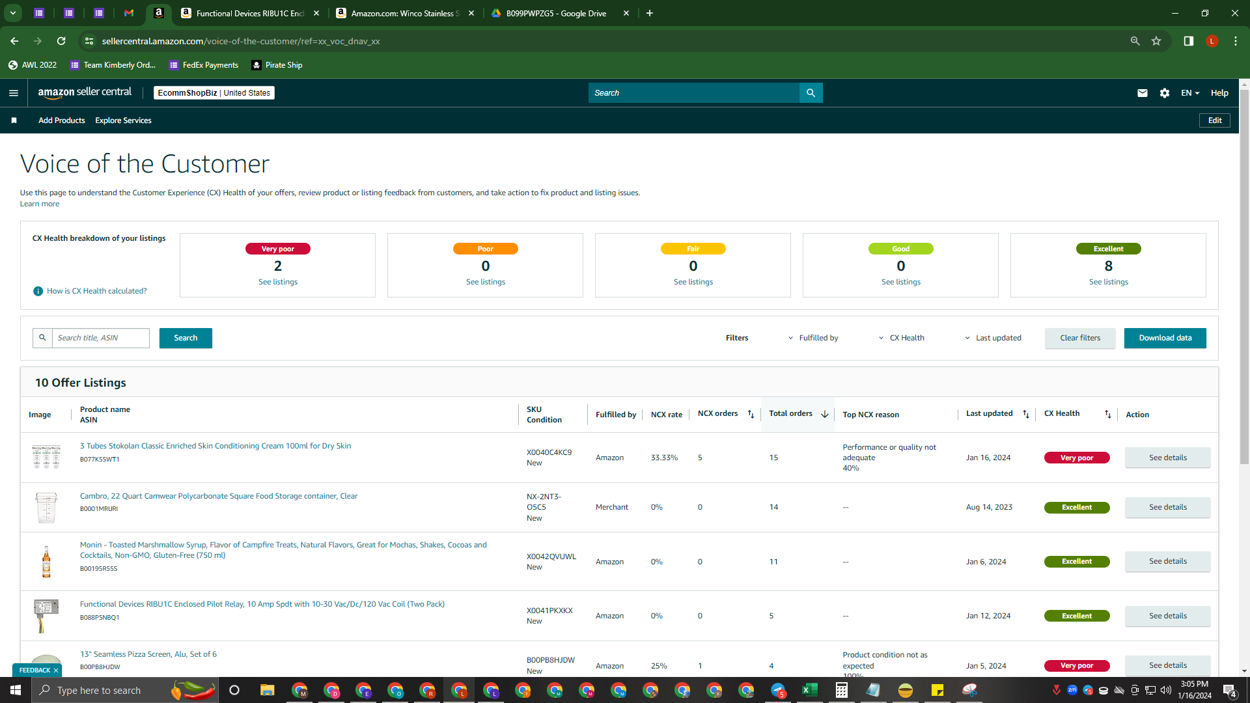Screen dimensions: 1250x703
Task: Open Chrome side panel icon
Action: pyautogui.click(x=1188, y=41)
